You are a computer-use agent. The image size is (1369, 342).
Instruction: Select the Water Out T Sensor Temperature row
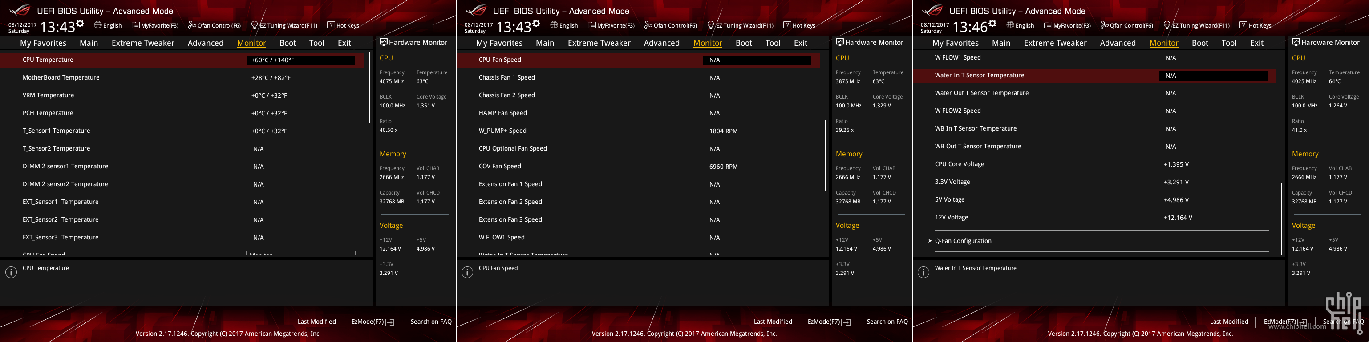point(1095,93)
